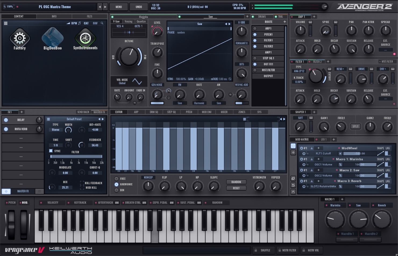Image resolution: width=398 pixels, height=256 pixels.
Task: Click the content grid view icon
Action: (x=6, y=23)
